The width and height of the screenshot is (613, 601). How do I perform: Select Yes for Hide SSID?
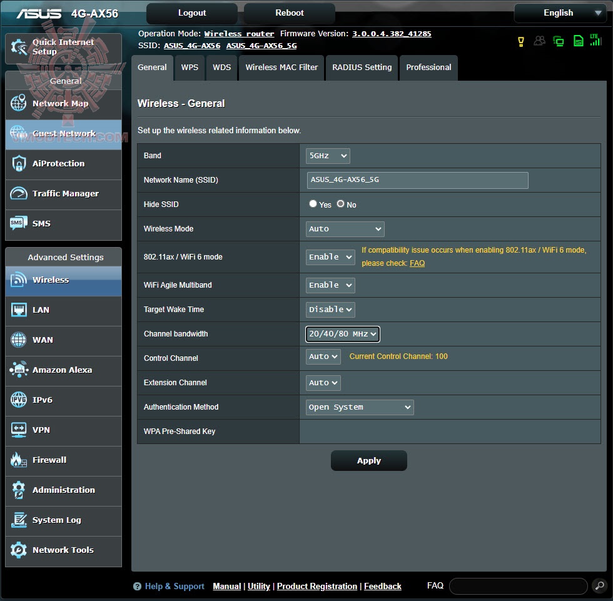pos(313,204)
